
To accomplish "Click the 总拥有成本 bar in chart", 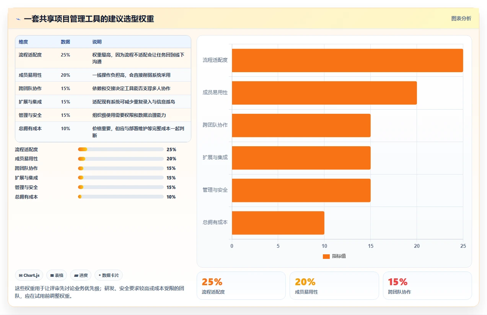I will click(x=278, y=223).
